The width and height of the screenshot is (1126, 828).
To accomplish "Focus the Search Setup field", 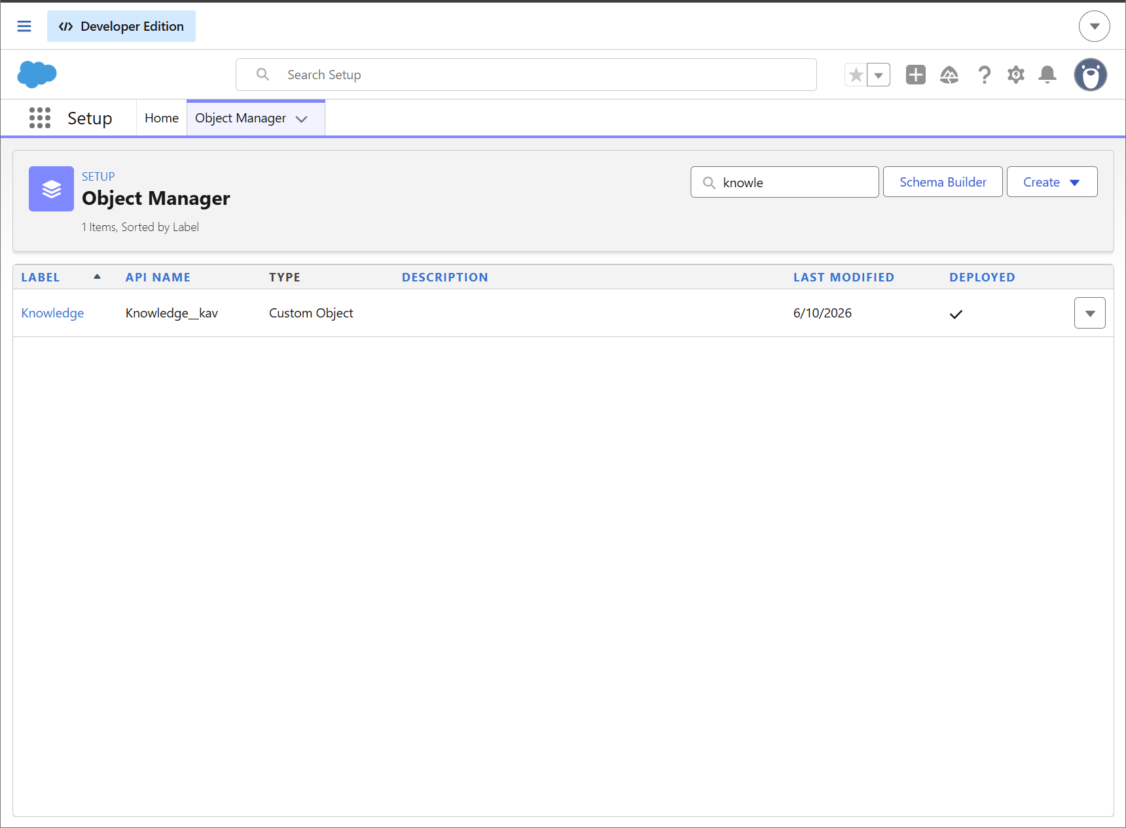I will tap(526, 75).
